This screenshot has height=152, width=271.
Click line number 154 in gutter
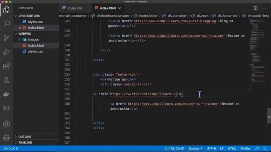(x=67, y=74)
